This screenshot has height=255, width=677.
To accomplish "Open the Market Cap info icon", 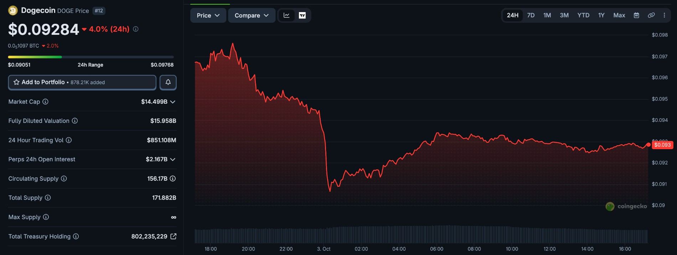I will [x=46, y=102].
